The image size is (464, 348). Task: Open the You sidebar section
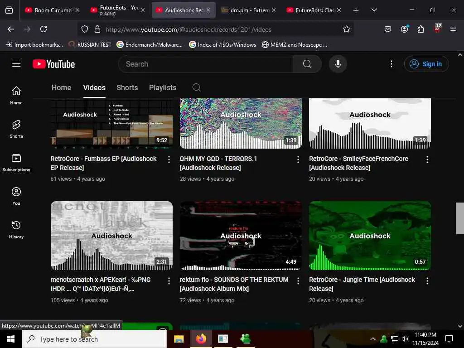tap(16, 196)
